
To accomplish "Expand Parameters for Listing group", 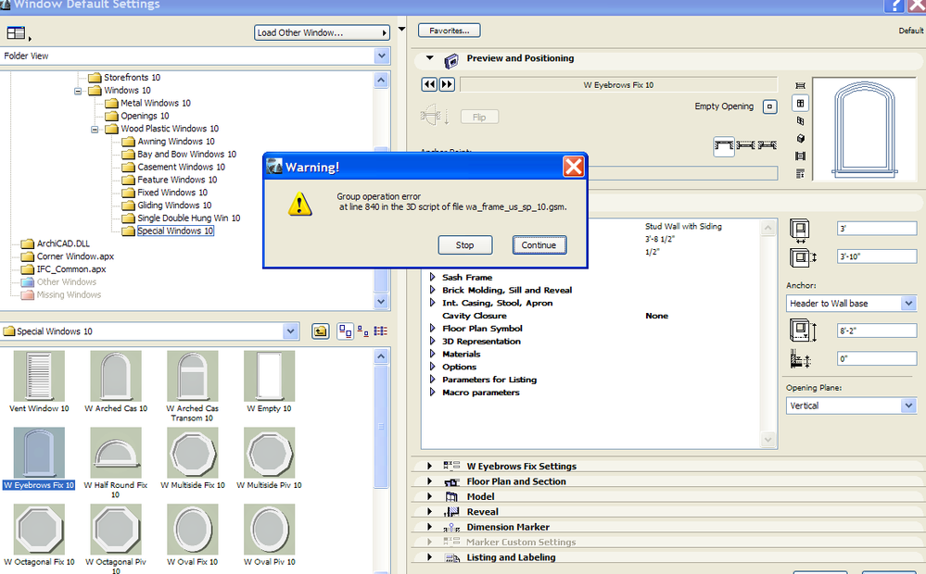I will (x=432, y=380).
